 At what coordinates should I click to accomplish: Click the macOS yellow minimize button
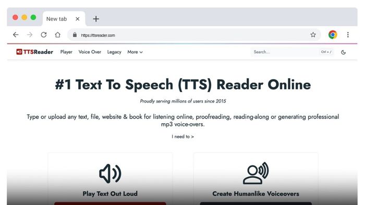[25, 17]
